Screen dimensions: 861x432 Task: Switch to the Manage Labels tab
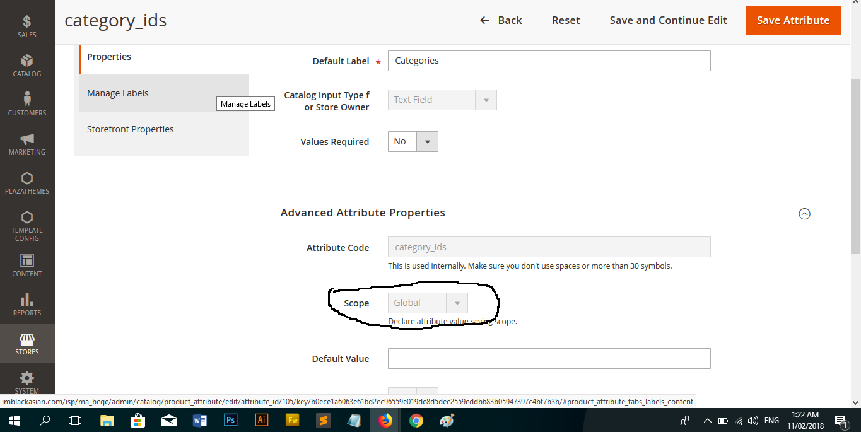point(118,93)
